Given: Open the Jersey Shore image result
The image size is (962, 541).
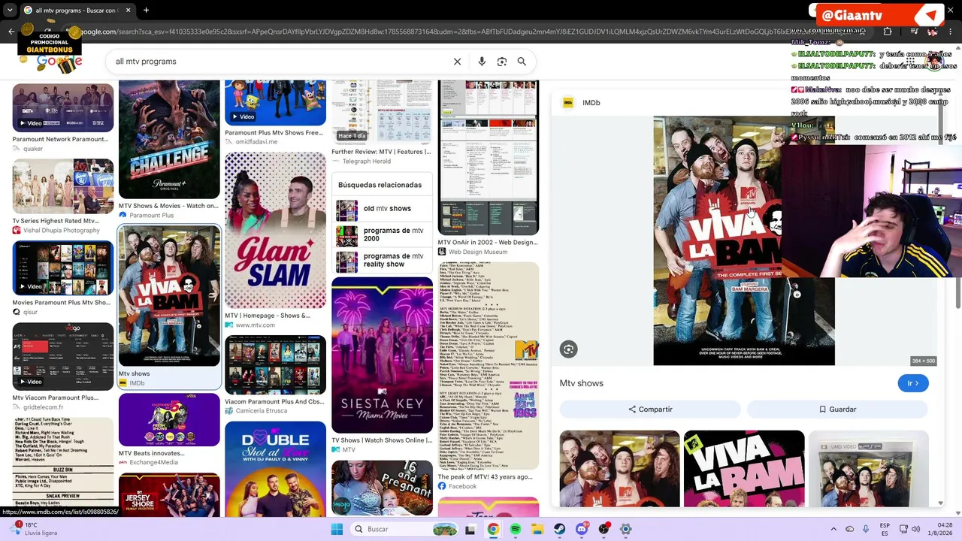Looking at the screenshot, I should point(169,494).
